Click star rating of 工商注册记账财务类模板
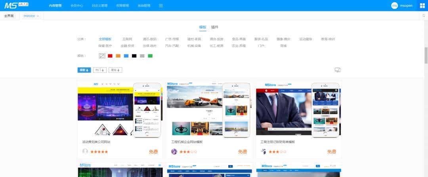 coord(277,152)
